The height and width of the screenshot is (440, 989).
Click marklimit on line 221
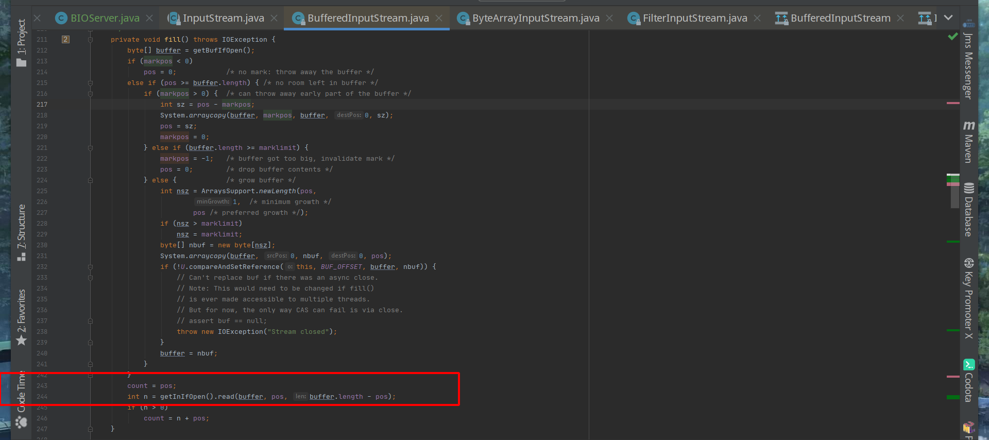[x=277, y=148]
